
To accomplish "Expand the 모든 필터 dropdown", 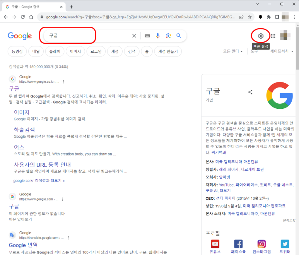I will 233,51.
